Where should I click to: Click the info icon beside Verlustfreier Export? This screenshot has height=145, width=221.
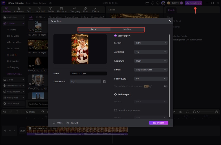click(151, 86)
